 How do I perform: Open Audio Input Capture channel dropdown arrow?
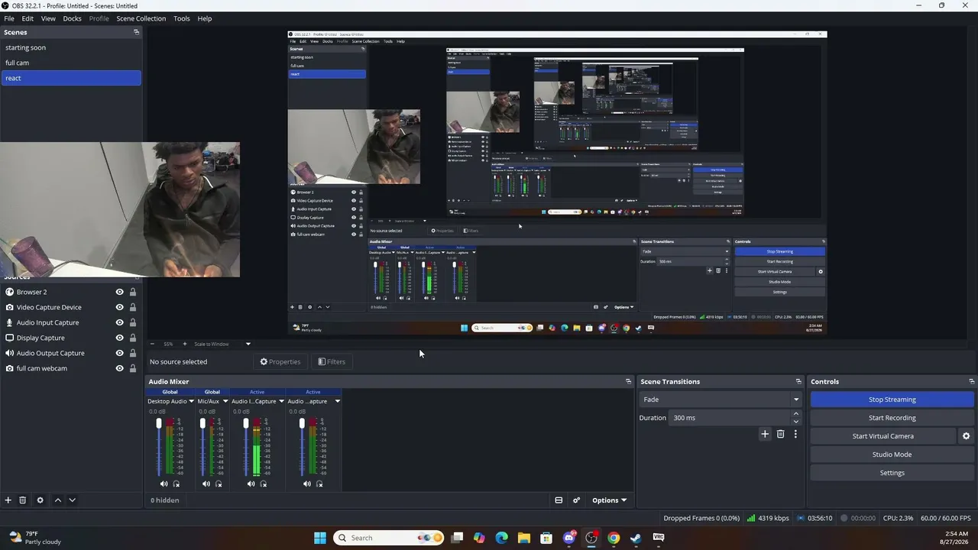[x=281, y=401]
